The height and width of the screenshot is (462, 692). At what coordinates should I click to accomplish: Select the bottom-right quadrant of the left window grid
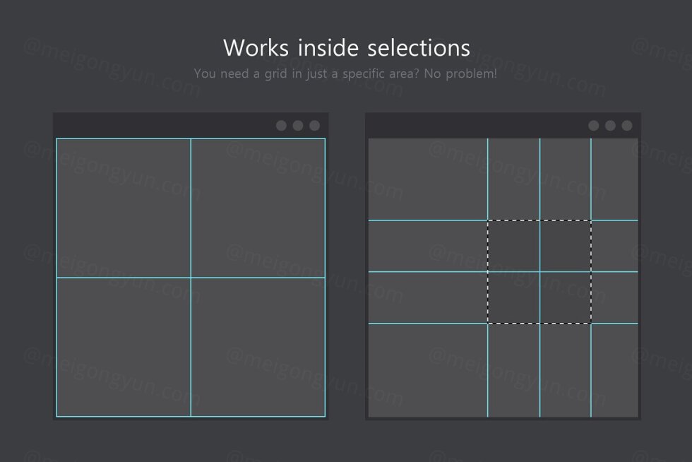click(258, 347)
